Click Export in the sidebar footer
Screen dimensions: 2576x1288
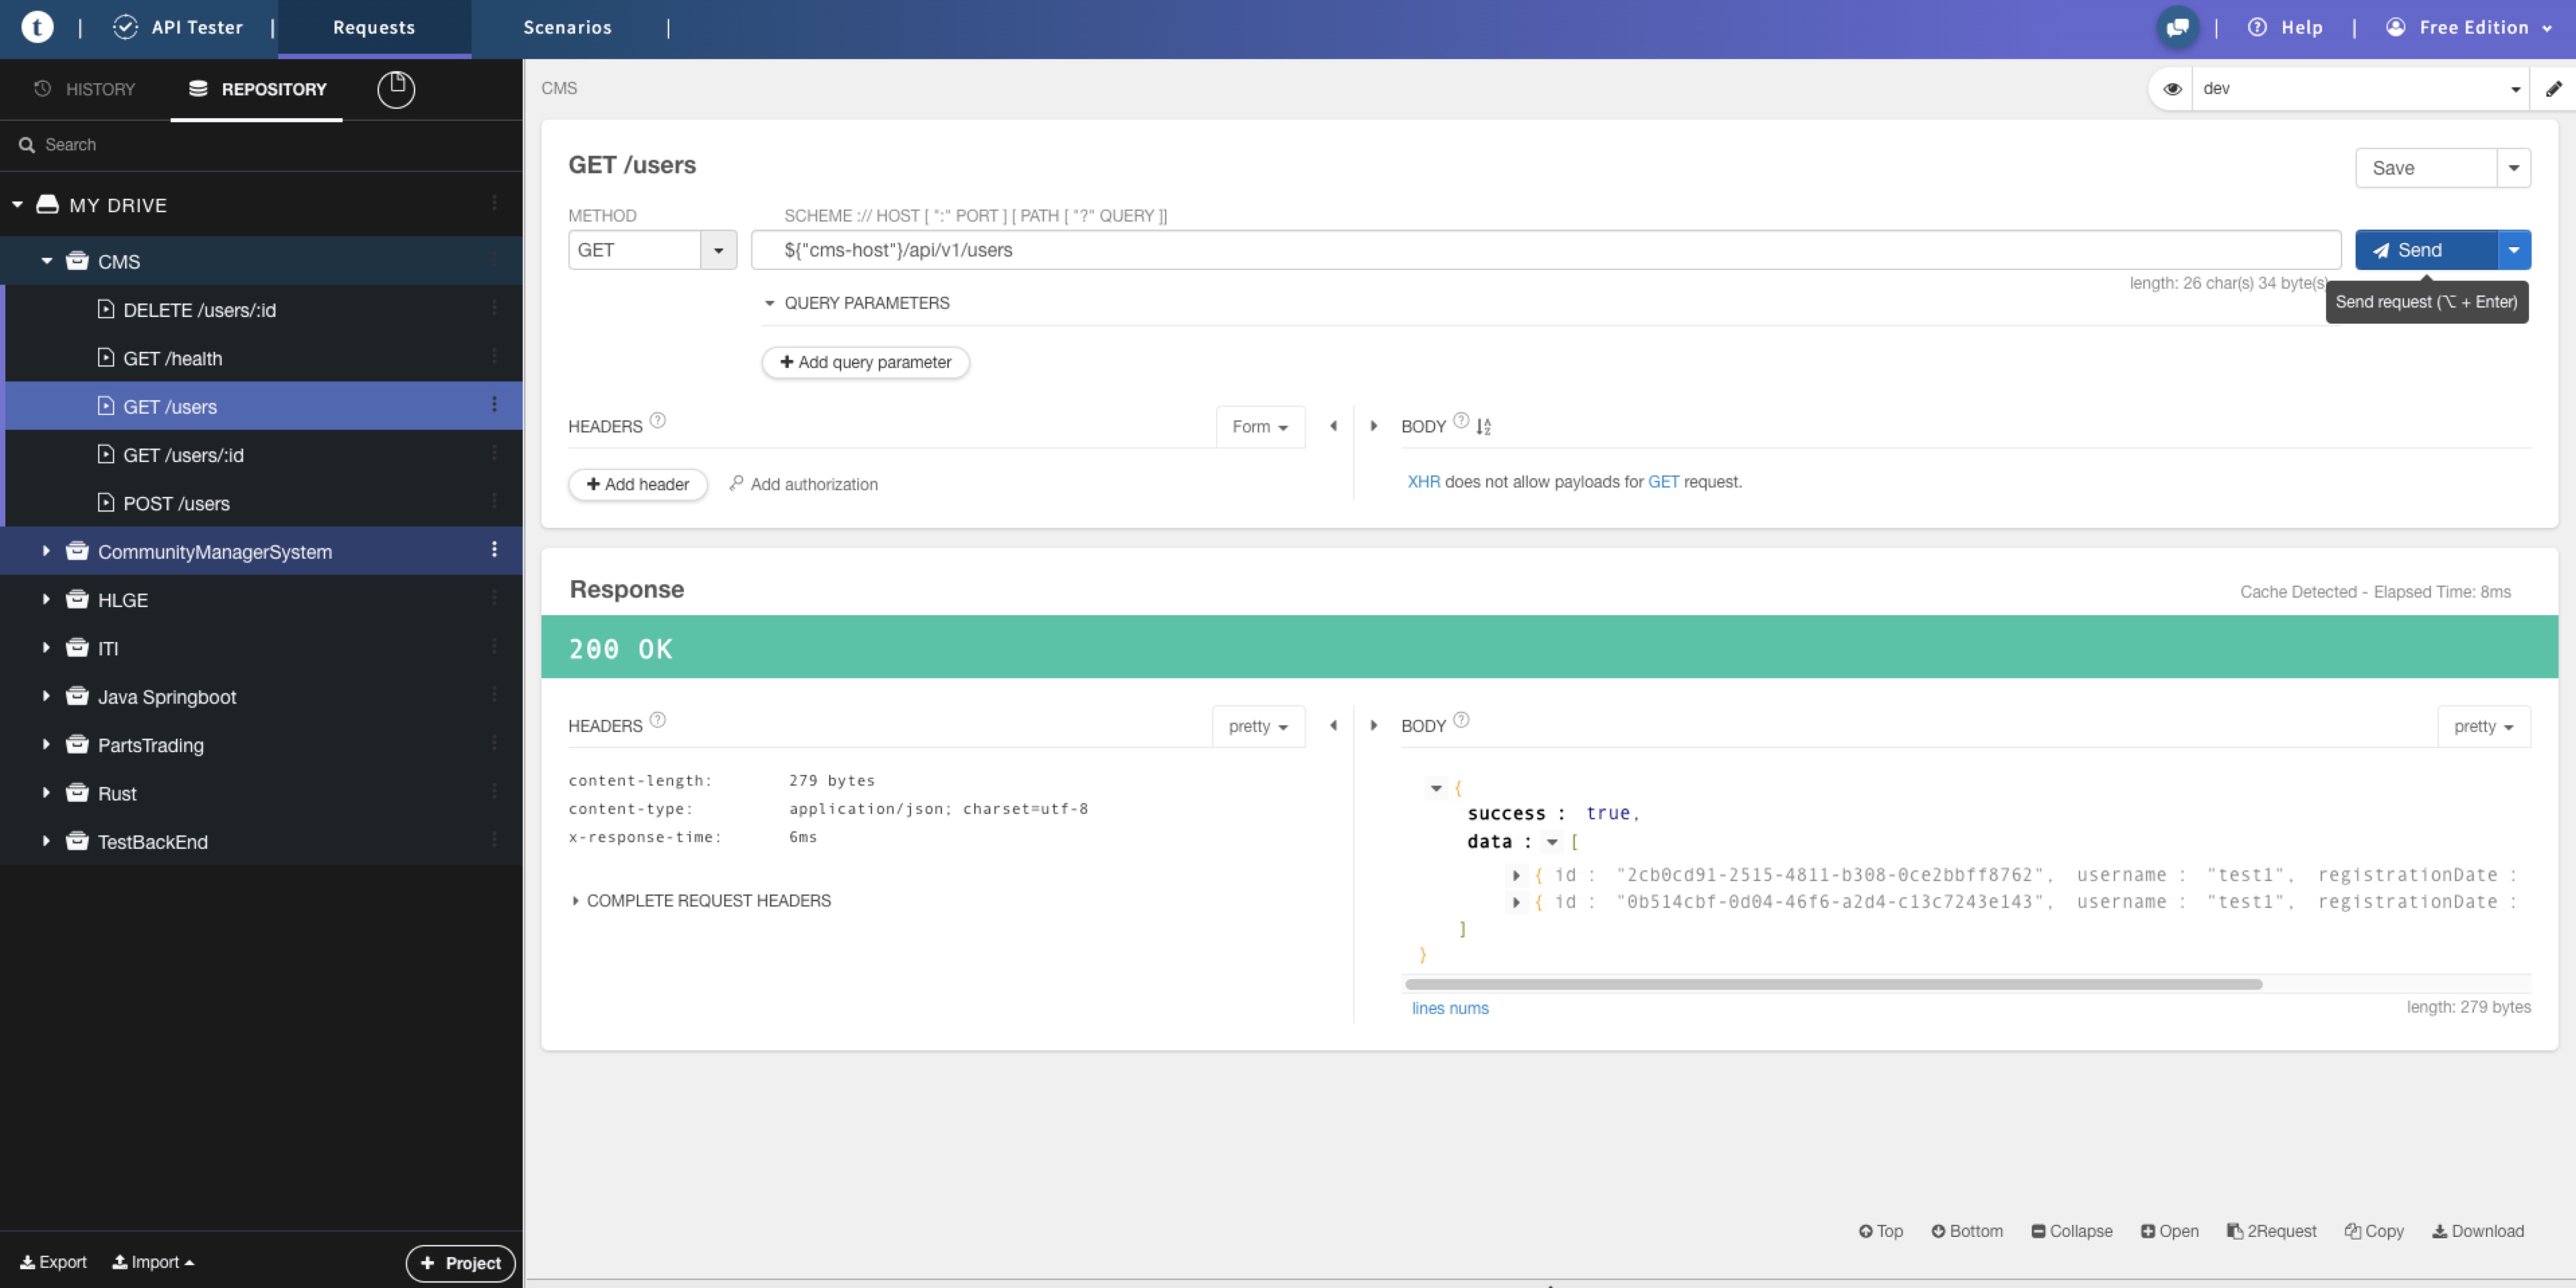click(x=53, y=1262)
